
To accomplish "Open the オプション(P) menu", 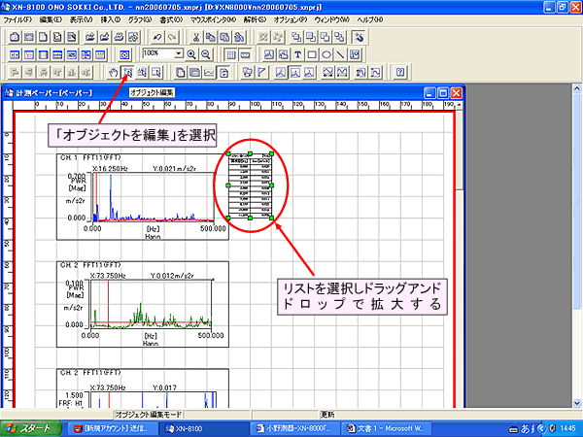I will coord(291,19).
